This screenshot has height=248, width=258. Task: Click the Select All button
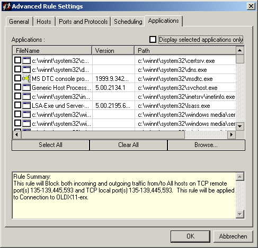[50, 145]
